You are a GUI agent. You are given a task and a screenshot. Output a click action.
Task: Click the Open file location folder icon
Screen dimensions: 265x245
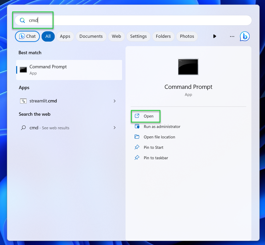click(137, 137)
